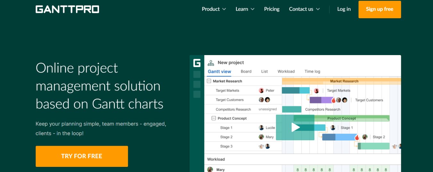Collapse the Product Concept group

(214, 119)
